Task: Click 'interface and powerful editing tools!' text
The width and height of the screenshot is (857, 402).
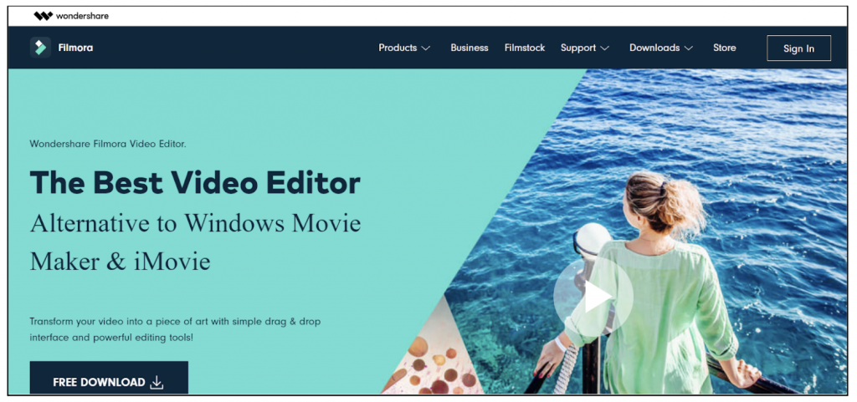Action: 111,338
